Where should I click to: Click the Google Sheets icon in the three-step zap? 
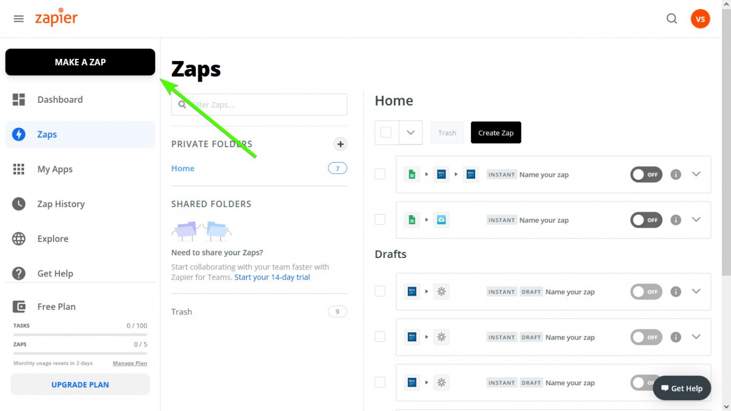(412, 174)
